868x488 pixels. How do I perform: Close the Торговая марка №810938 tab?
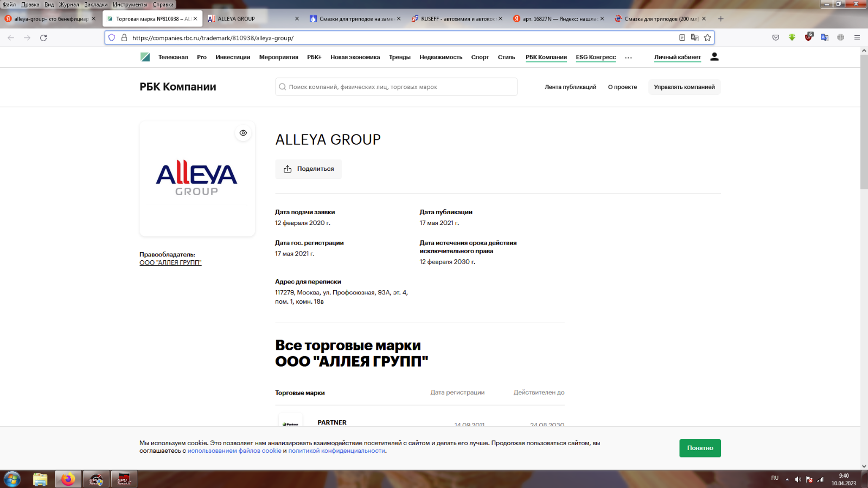[x=195, y=18]
